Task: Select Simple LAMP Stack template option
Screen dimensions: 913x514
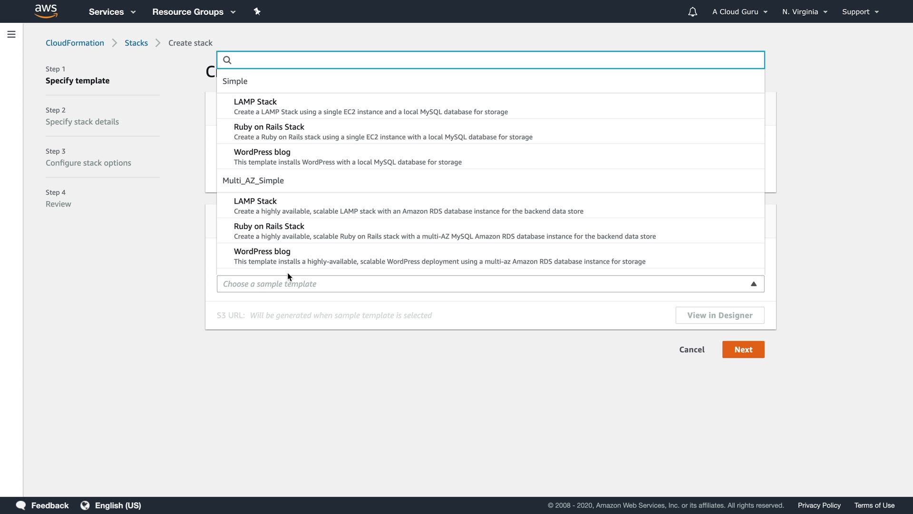Action: (x=371, y=106)
